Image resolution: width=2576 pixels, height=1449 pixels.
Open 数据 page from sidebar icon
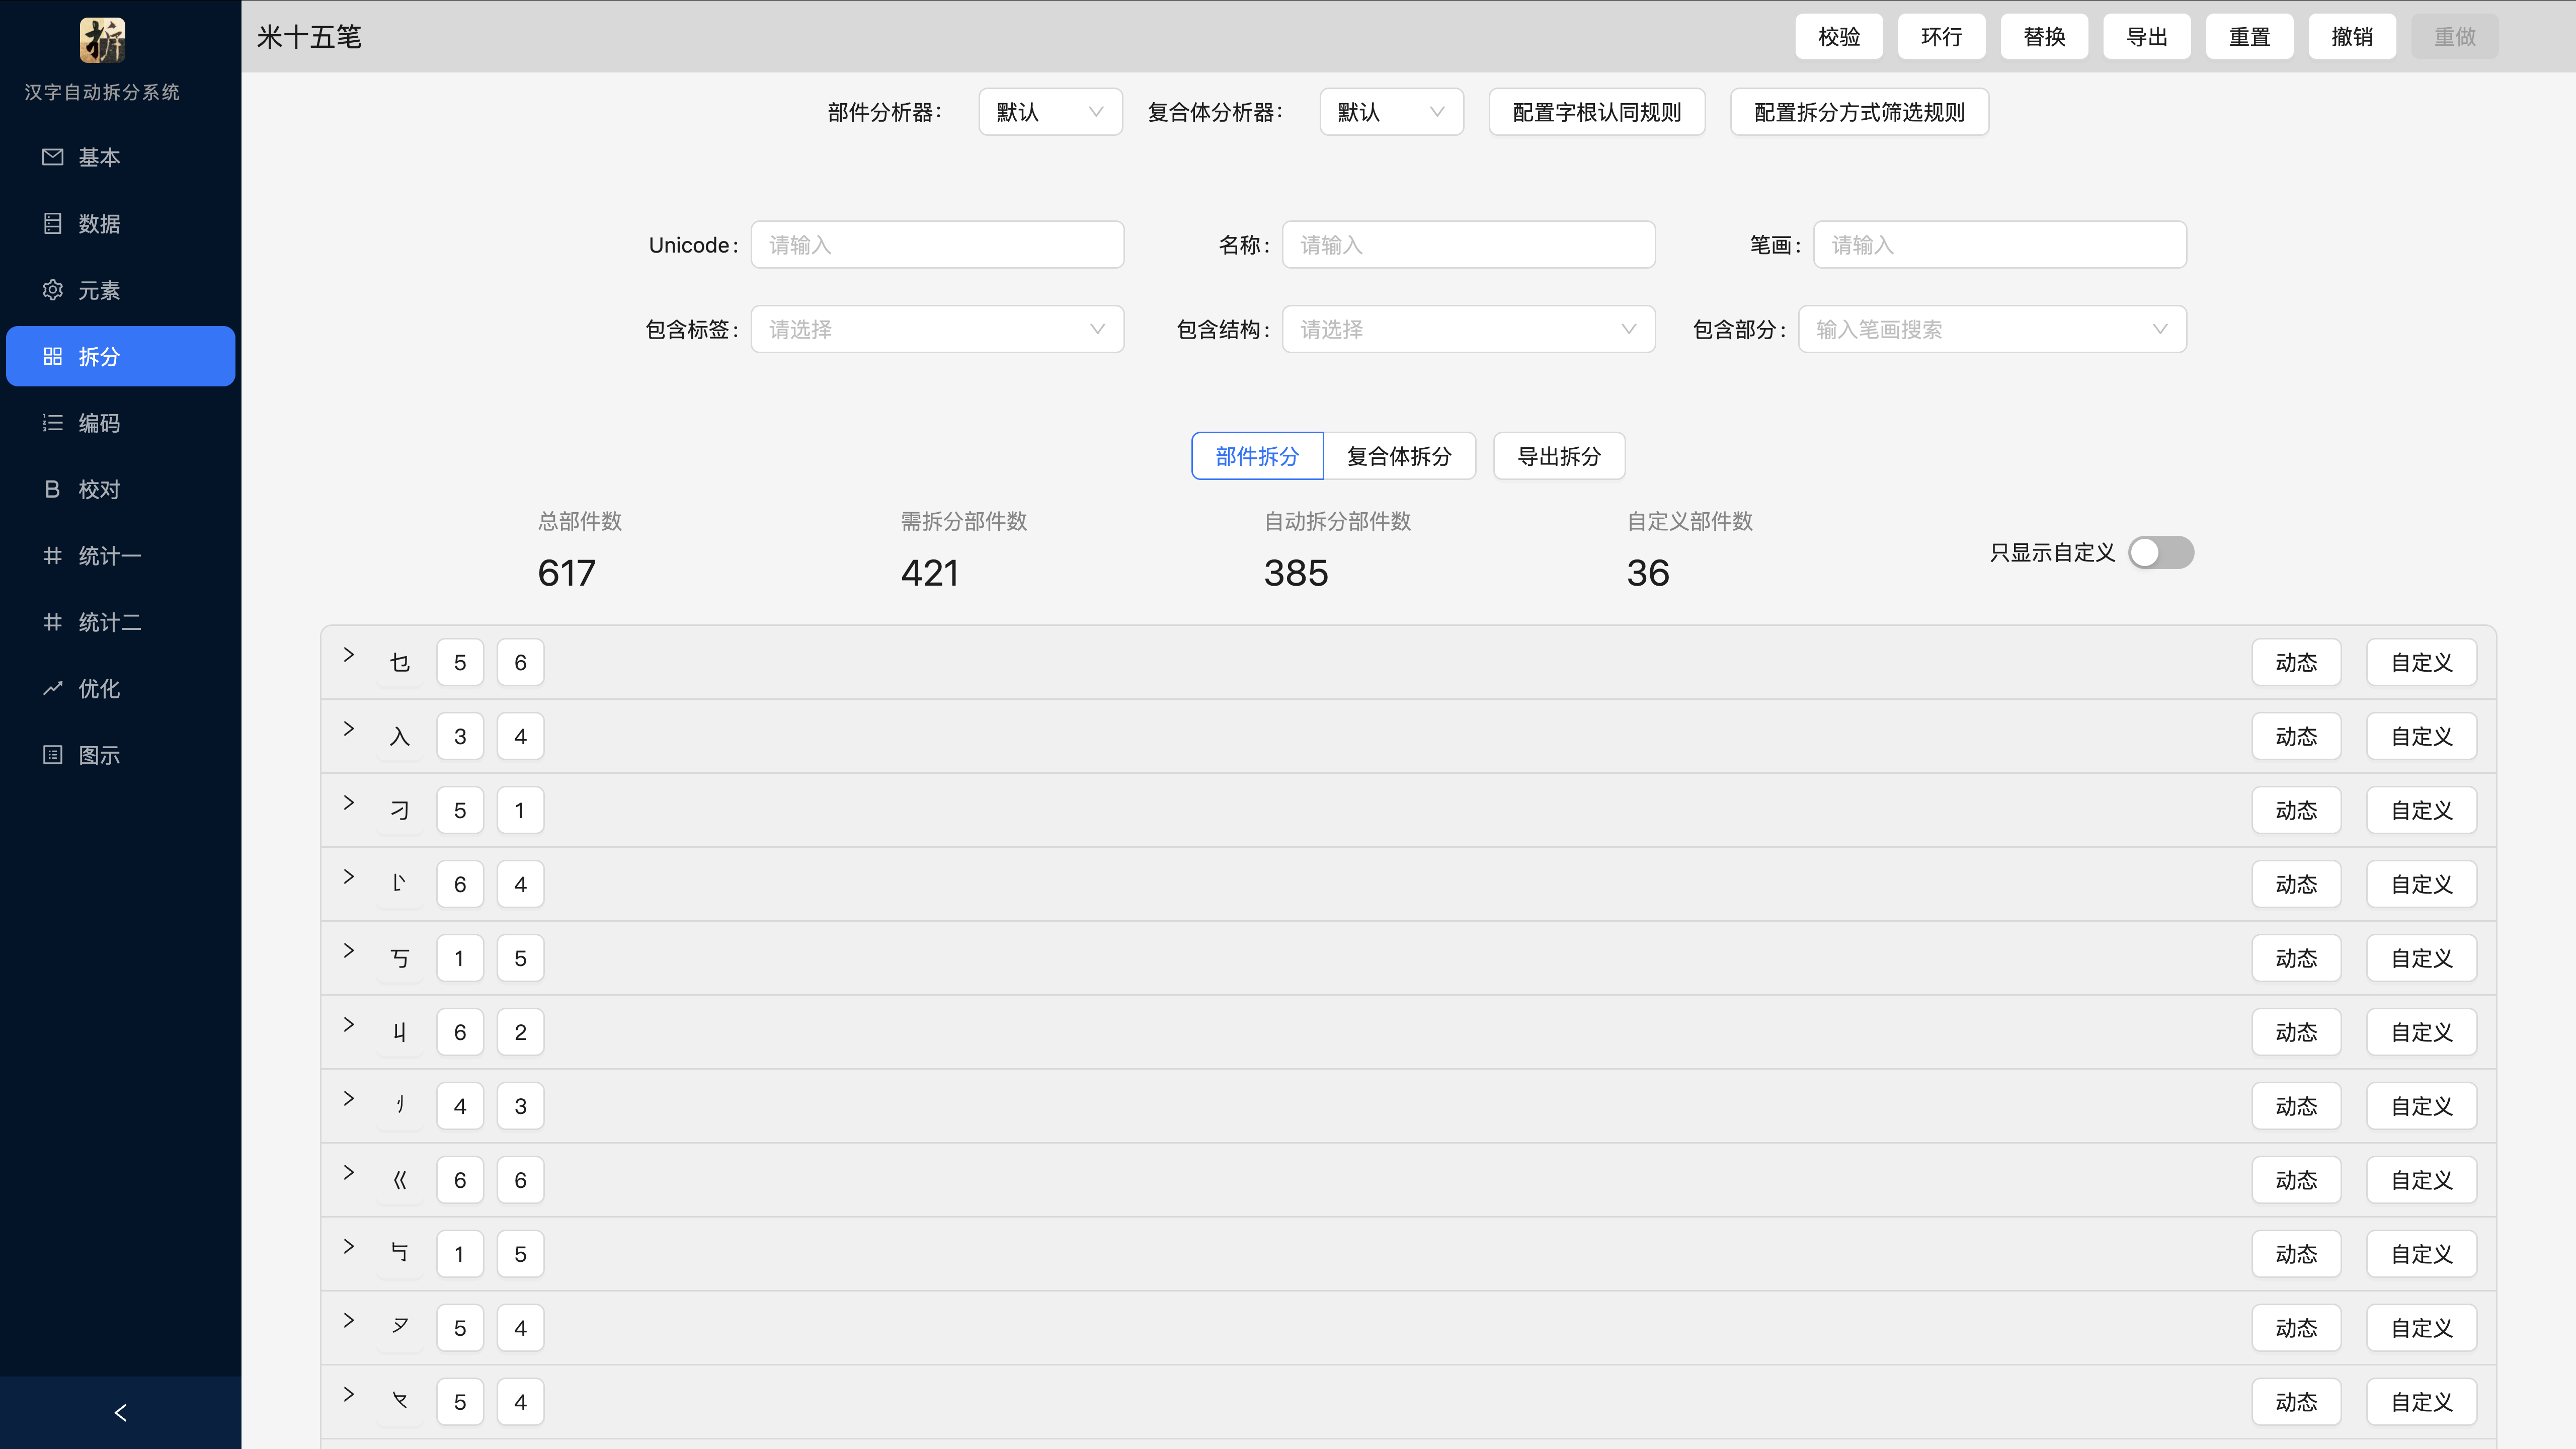click(53, 223)
